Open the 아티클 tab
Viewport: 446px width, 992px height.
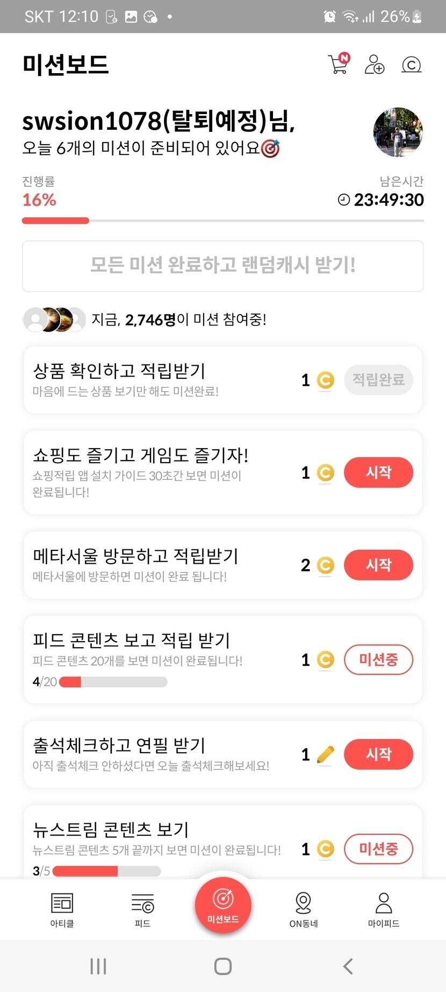[62, 910]
